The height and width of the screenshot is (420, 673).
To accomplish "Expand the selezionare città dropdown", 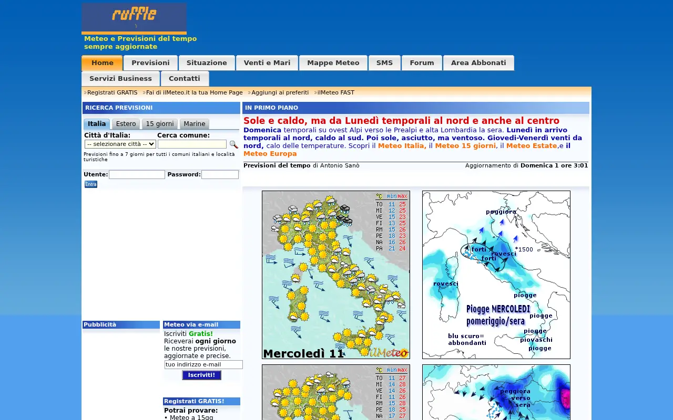I will (120, 144).
